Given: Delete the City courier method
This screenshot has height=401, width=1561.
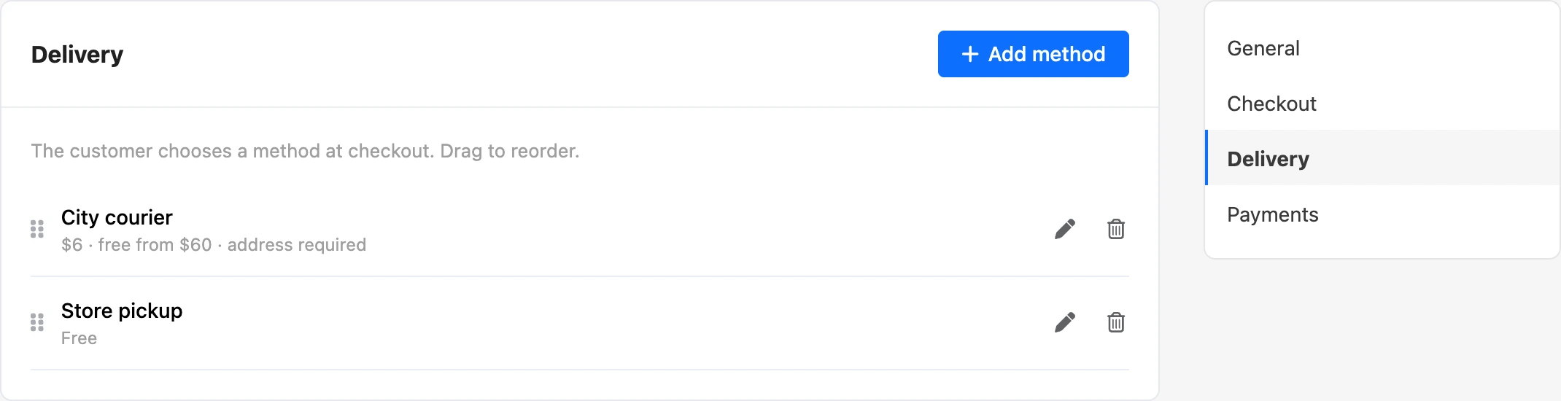Looking at the screenshot, I should 1116,229.
